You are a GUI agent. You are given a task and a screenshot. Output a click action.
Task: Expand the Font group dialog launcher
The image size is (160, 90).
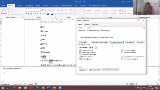(55, 17)
